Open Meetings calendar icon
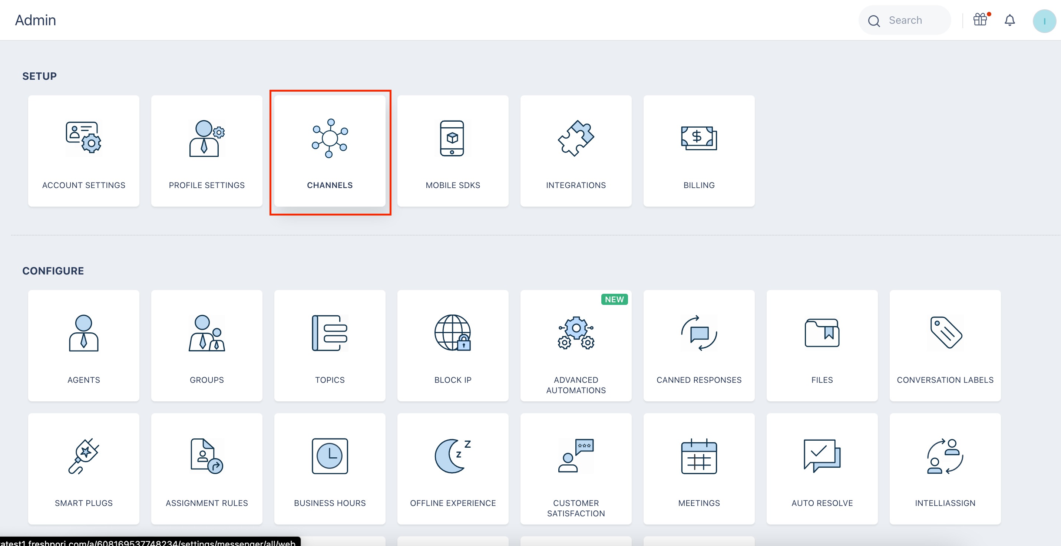 point(699,456)
